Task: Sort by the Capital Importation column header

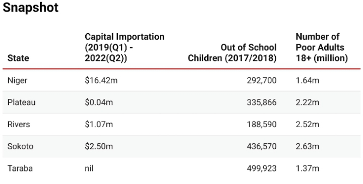Action: (x=125, y=47)
